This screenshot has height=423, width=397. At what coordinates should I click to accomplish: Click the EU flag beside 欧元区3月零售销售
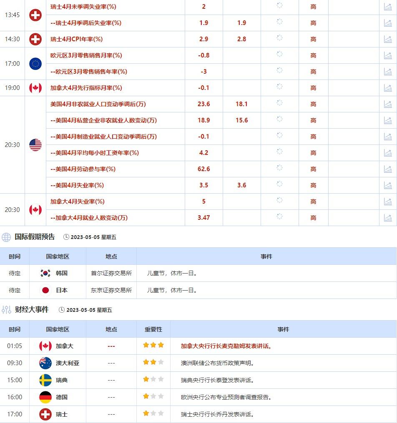coord(35,63)
